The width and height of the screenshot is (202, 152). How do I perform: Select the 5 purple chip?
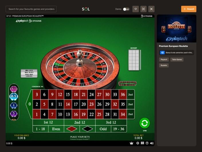click(14, 114)
